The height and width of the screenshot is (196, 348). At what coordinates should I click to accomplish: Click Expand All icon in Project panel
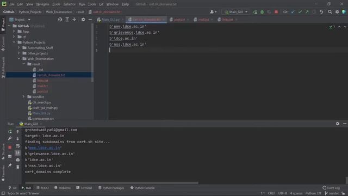click(x=67, y=20)
